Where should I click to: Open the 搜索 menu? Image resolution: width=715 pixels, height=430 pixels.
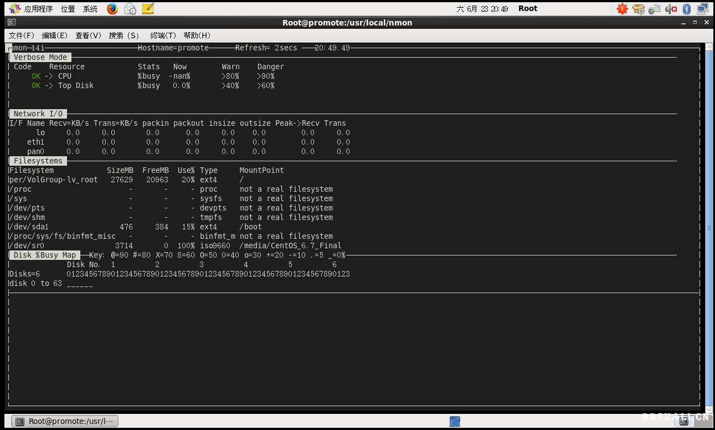(x=125, y=35)
